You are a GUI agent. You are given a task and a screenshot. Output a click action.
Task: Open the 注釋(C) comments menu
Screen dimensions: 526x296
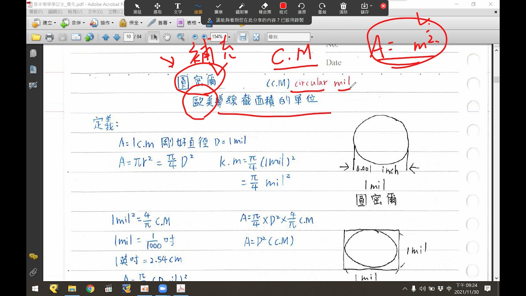pos(115,12)
